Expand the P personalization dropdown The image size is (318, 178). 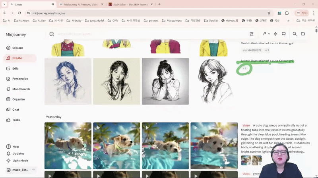click(x=266, y=34)
